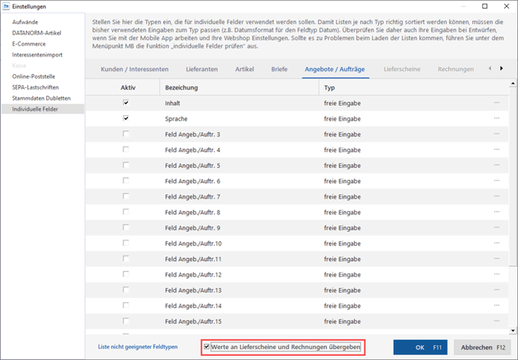The image size is (518, 360).
Task: Click the ellipsis icon in the Inhalt row
Action: [496, 103]
